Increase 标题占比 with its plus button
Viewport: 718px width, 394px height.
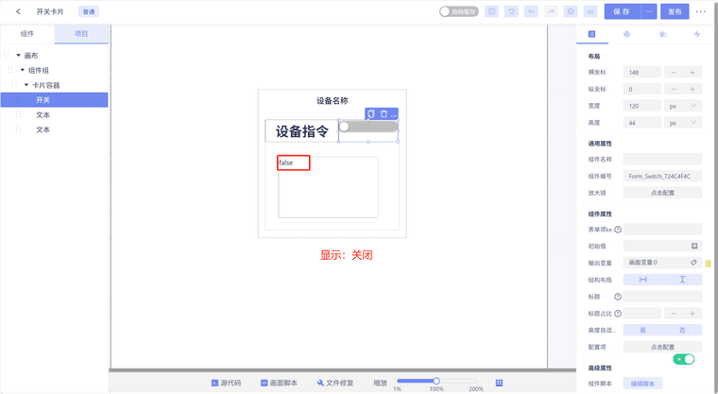692,314
